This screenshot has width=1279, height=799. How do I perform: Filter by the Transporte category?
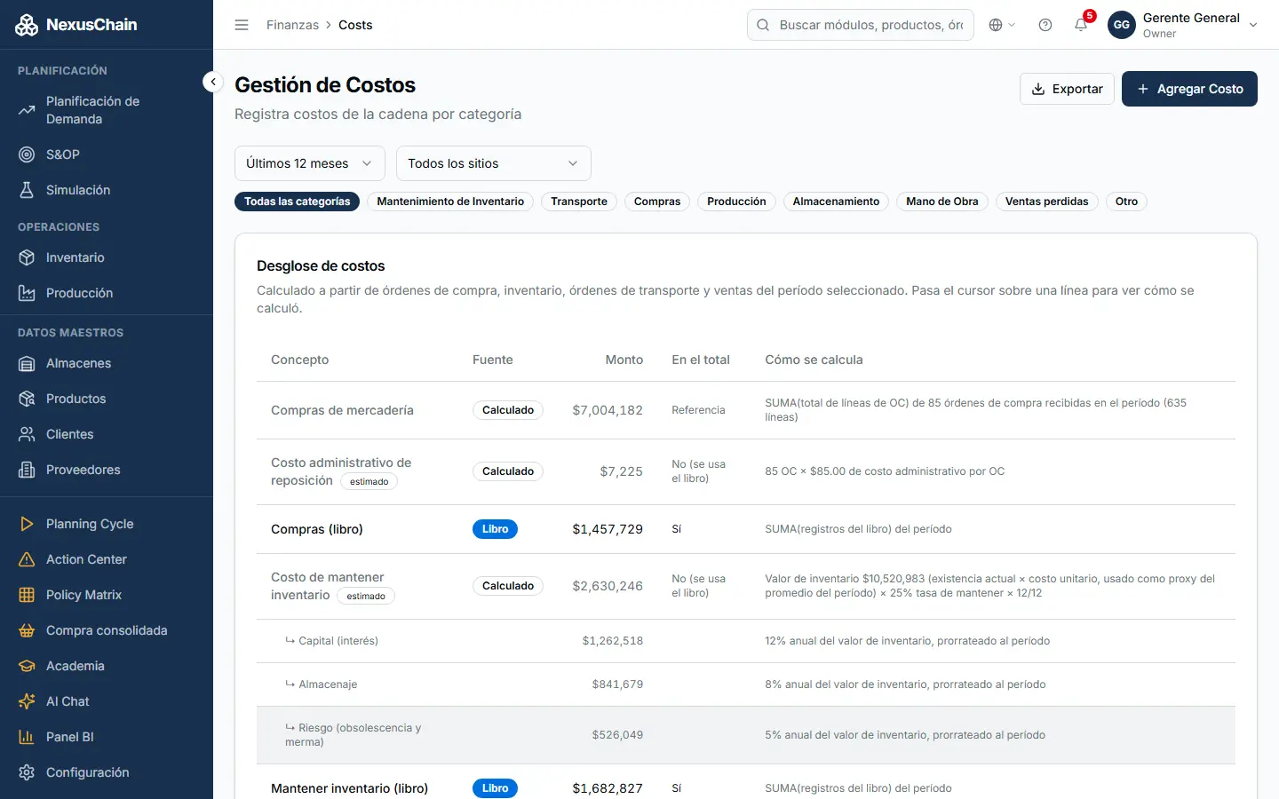579,202
